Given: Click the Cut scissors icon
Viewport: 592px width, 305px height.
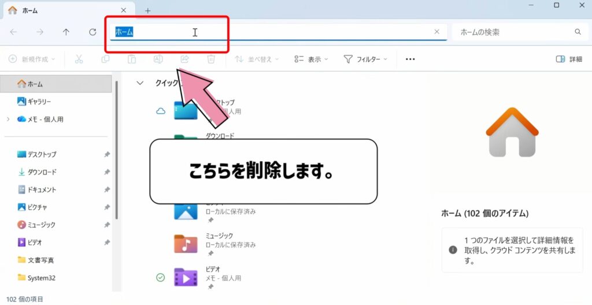Looking at the screenshot, I should [x=79, y=59].
